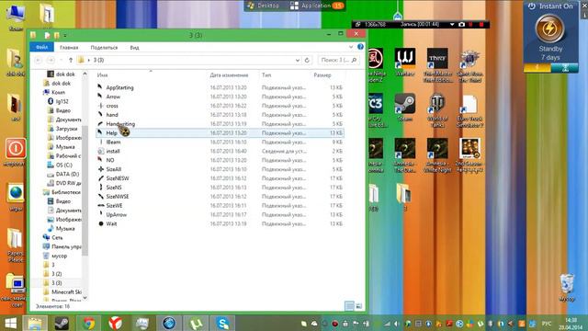Expand the ribbon with chevron arrow
The height and width of the screenshot is (331, 588).
tap(351, 47)
